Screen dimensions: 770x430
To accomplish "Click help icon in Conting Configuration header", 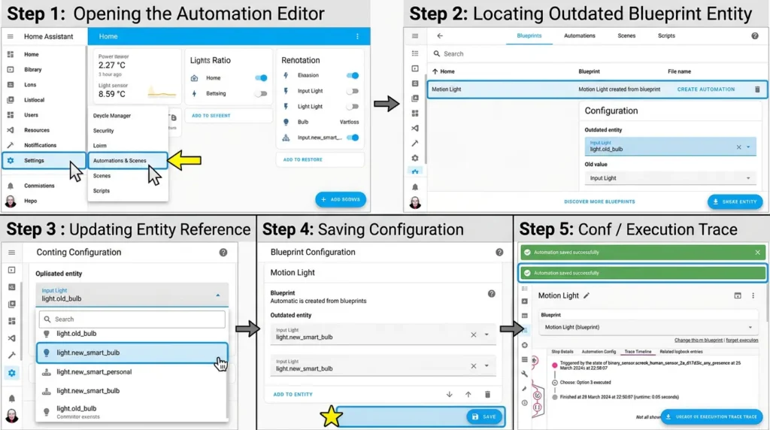I will click(223, 253).
